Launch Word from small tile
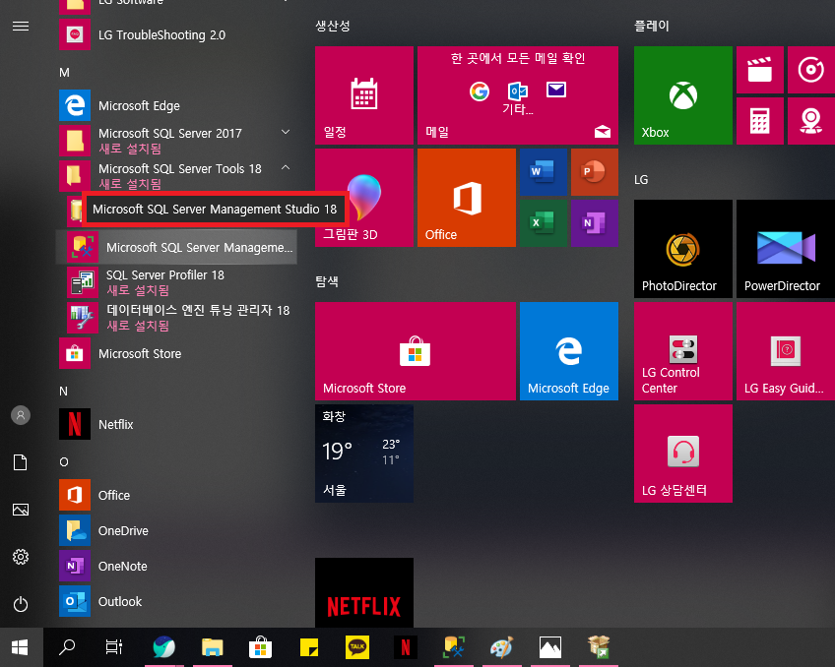 click(x=544, y=172)
